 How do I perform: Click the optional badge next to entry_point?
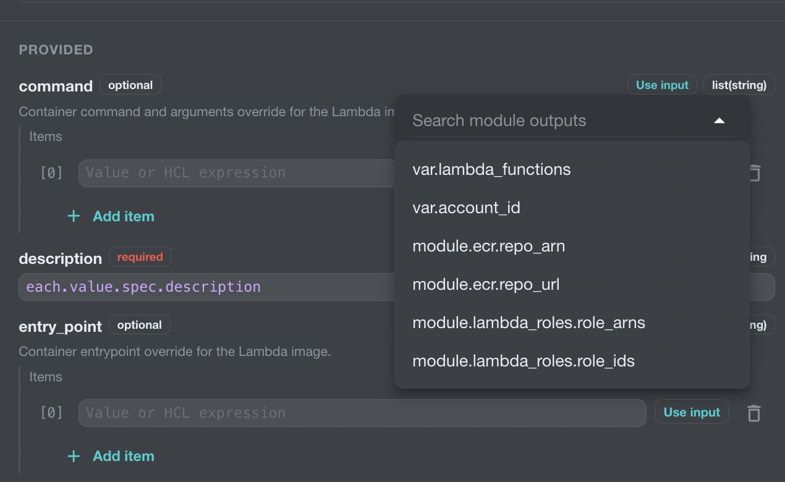(x=139, y=324)
